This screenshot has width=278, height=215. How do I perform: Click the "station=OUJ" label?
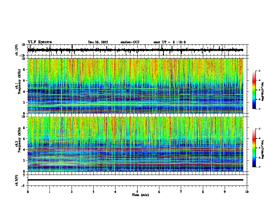pos(130,42)
